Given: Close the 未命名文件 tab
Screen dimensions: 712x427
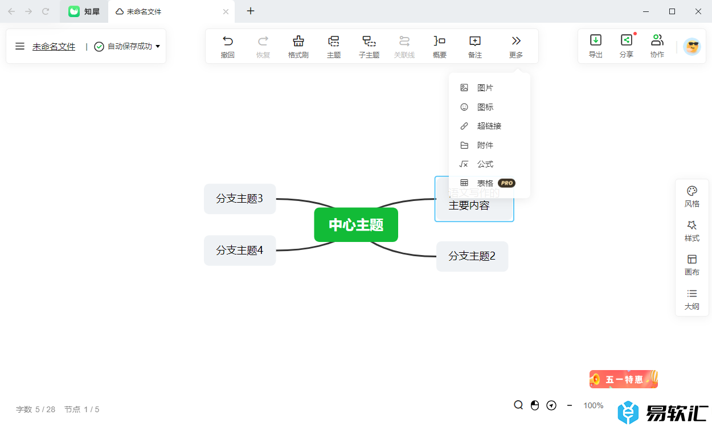Looking at the screenshot, I should (x=226, y=11).
